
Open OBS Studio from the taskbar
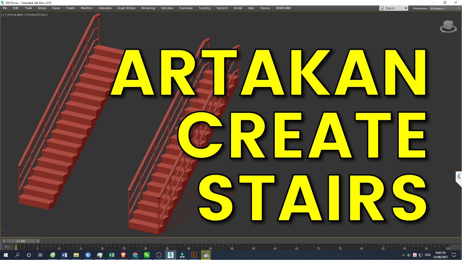158,255
